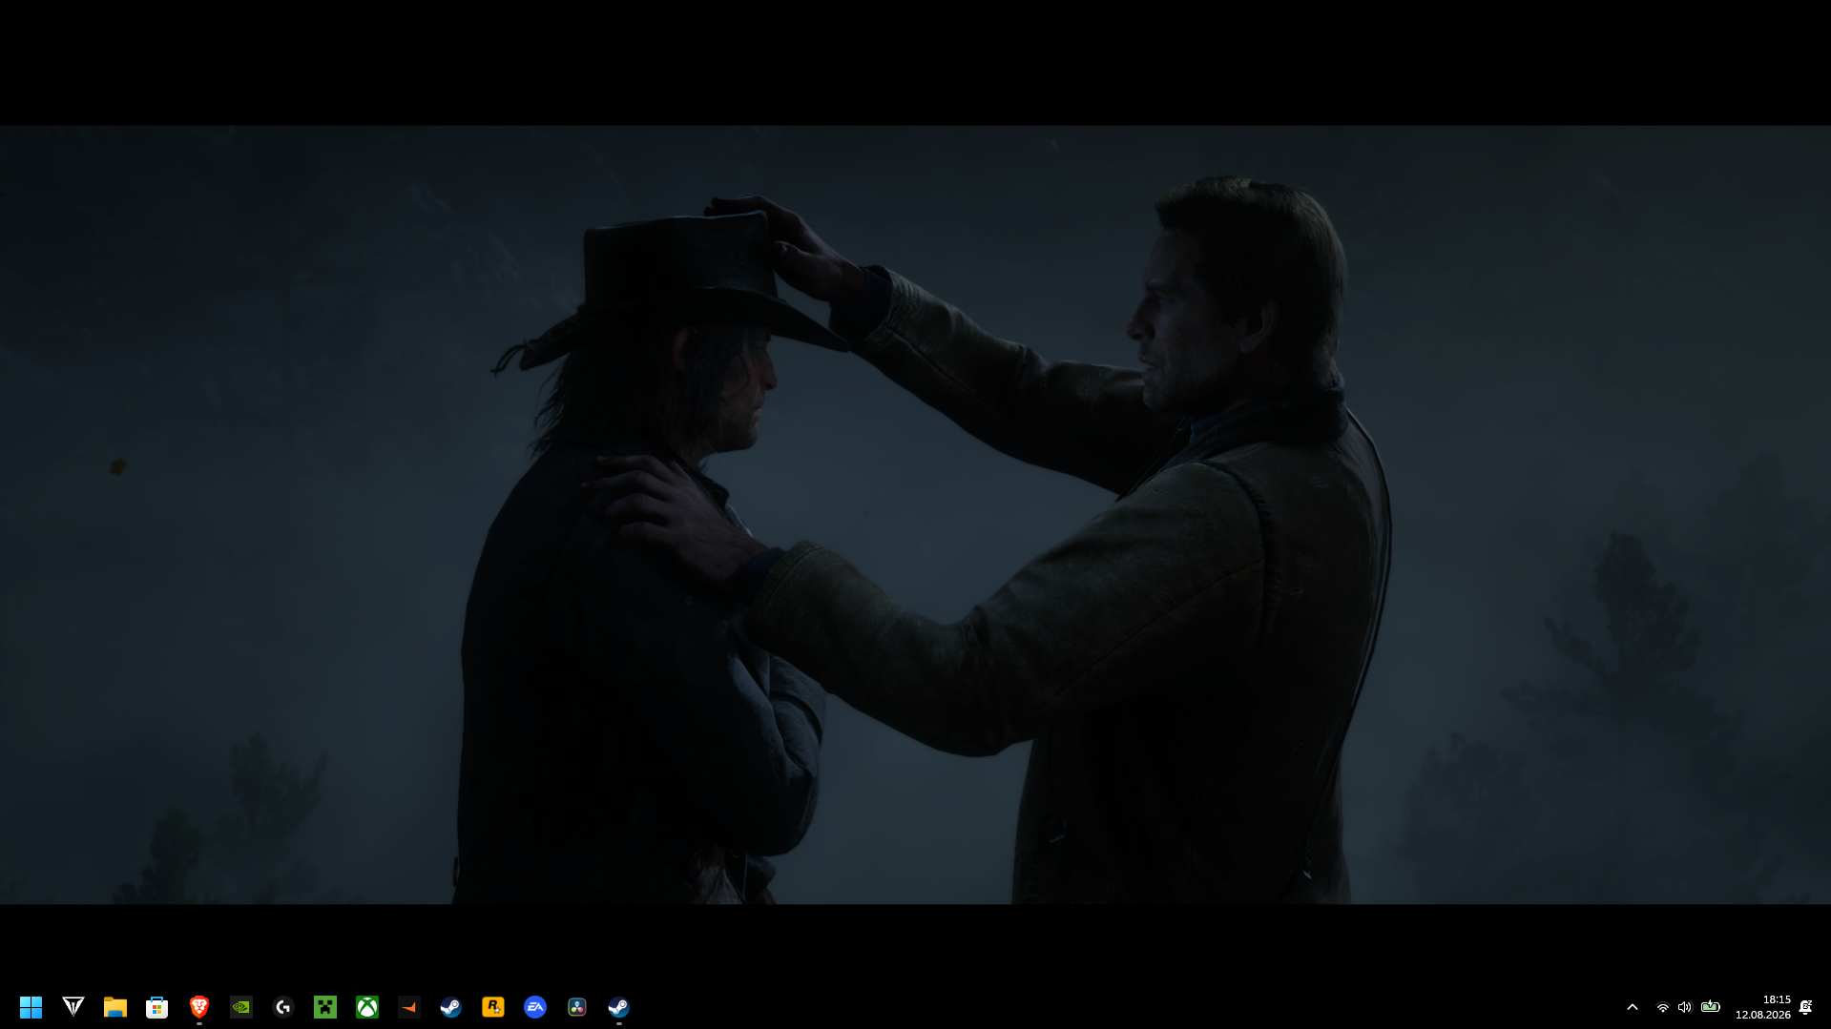Switch to the Brave browser
This screenshot has width=1831, height=1029.
[199, 1007]
